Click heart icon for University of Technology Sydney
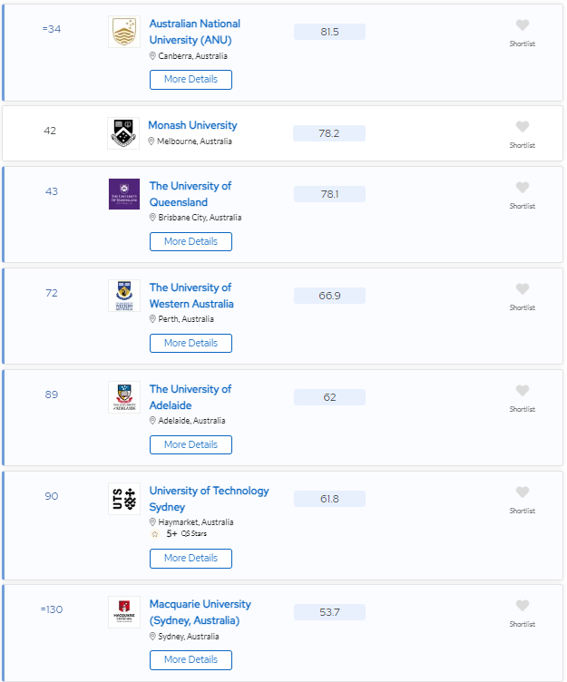 [523, 492]
